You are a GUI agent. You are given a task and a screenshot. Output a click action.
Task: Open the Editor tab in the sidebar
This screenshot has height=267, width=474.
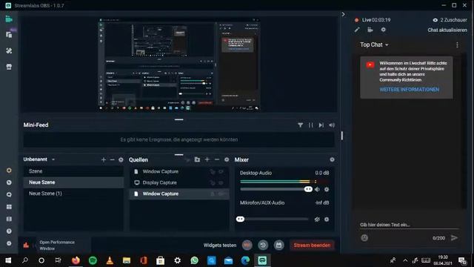(x=9, y=19)
